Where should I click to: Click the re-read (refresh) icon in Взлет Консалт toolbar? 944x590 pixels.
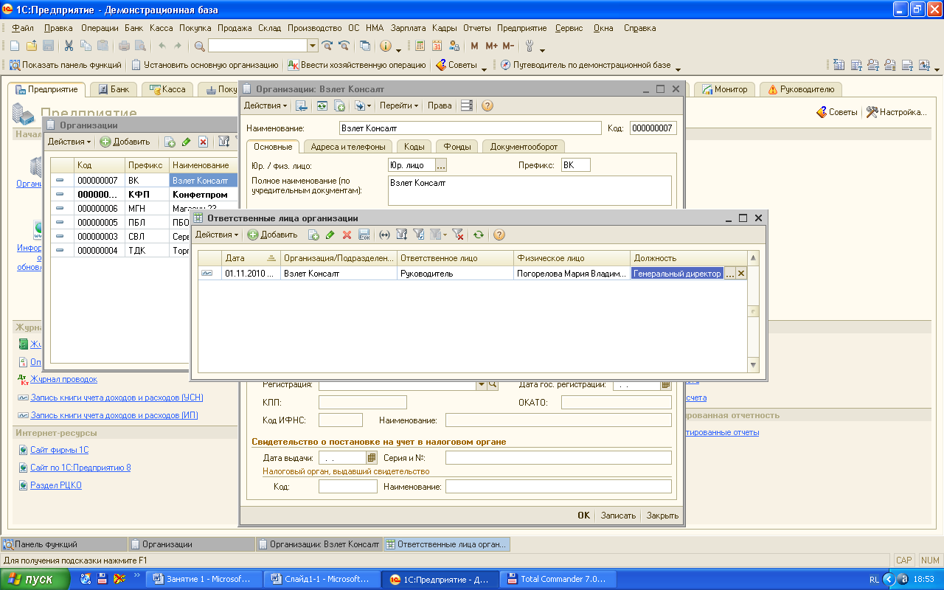(x=322, y=105)
